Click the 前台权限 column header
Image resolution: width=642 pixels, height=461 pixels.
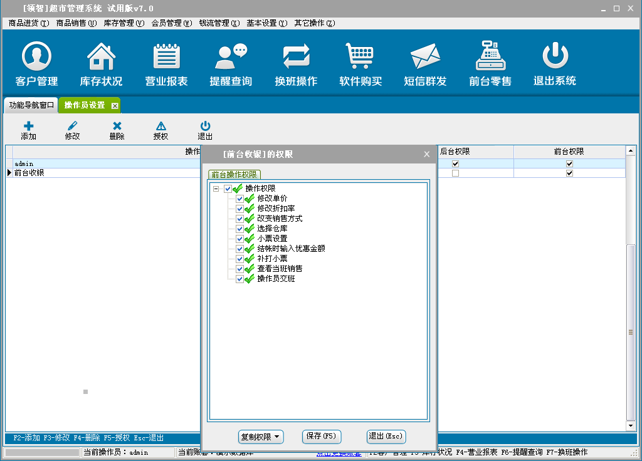pos(569,152)
